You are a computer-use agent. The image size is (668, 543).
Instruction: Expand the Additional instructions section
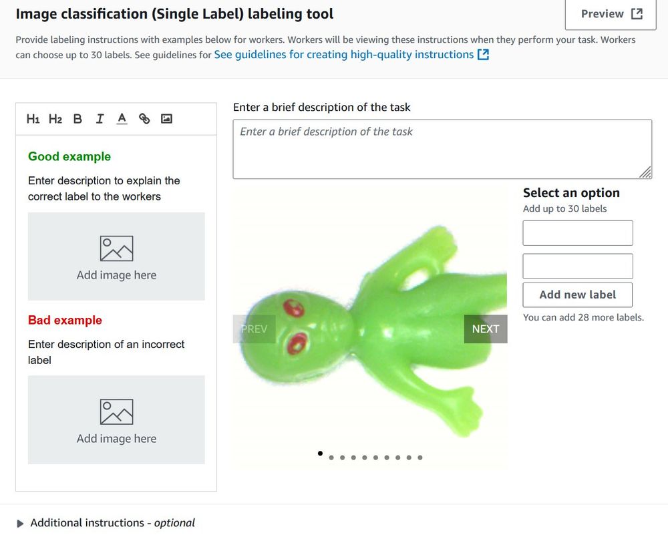20,523
